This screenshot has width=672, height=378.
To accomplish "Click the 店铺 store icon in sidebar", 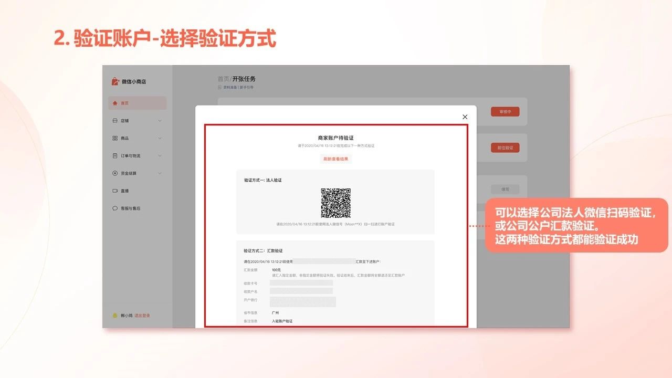I will [x=115, y=121].
